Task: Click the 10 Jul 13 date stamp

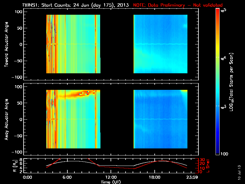Action: point(239,172)
